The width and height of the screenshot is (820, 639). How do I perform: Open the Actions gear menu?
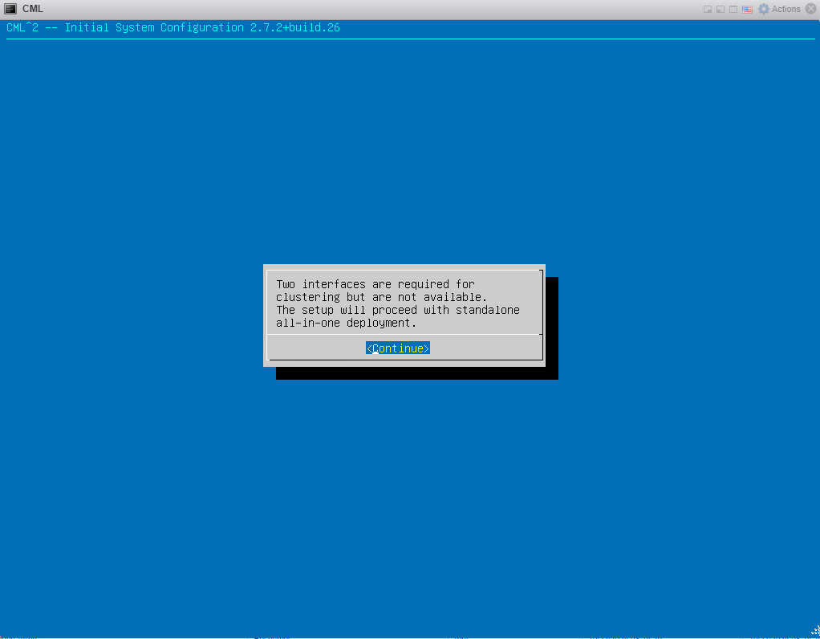point(764,9)
